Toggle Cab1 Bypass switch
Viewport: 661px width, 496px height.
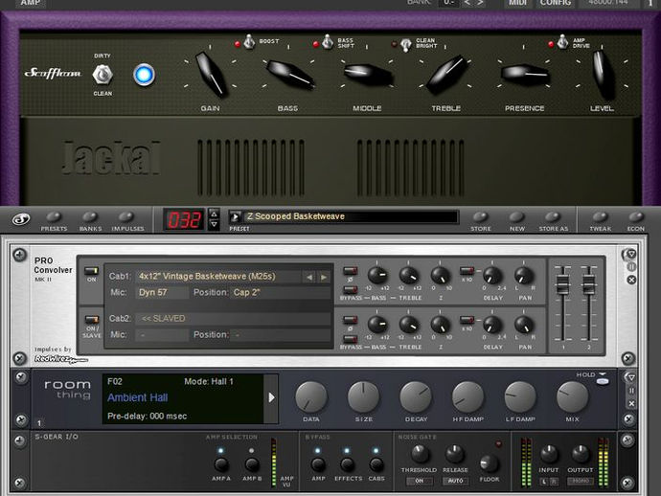point(350,290)
